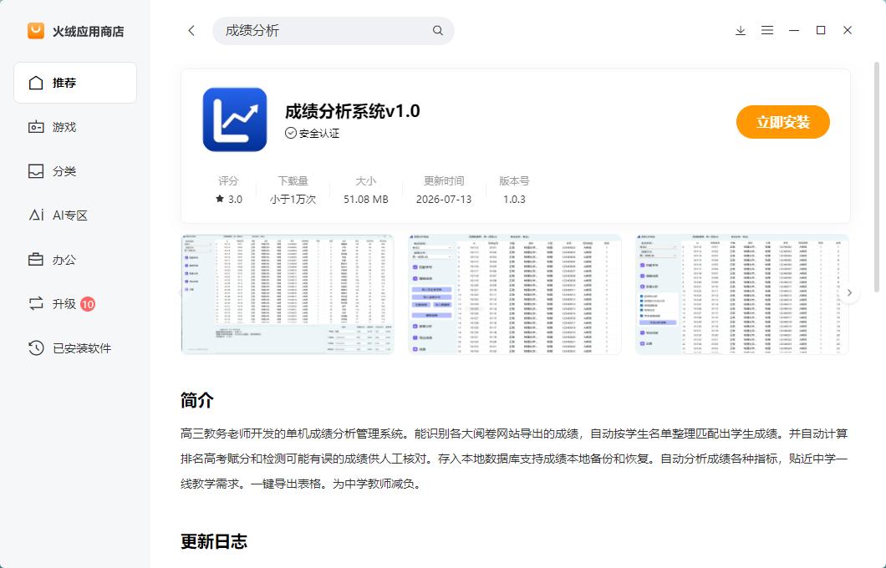
Task: Open the second app screenshot thumbnail
Action: tap(515, 294)
